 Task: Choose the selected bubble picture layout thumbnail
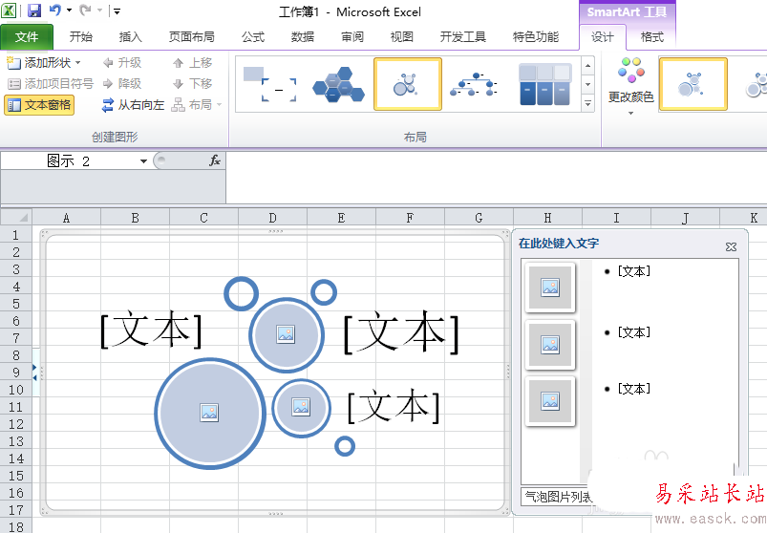(408, 84)
